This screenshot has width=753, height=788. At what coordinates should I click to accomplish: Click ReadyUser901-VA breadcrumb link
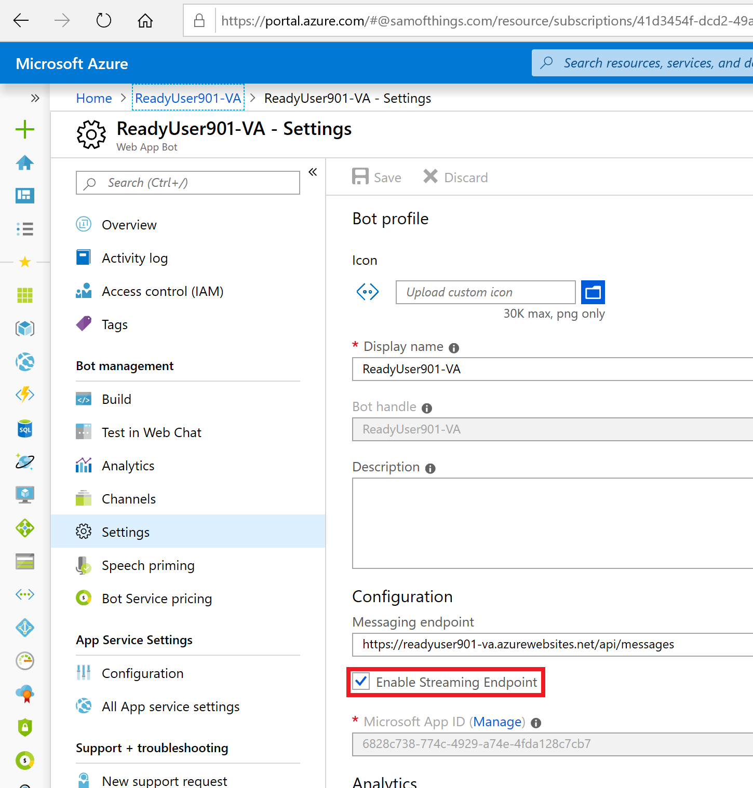(188, 98)
